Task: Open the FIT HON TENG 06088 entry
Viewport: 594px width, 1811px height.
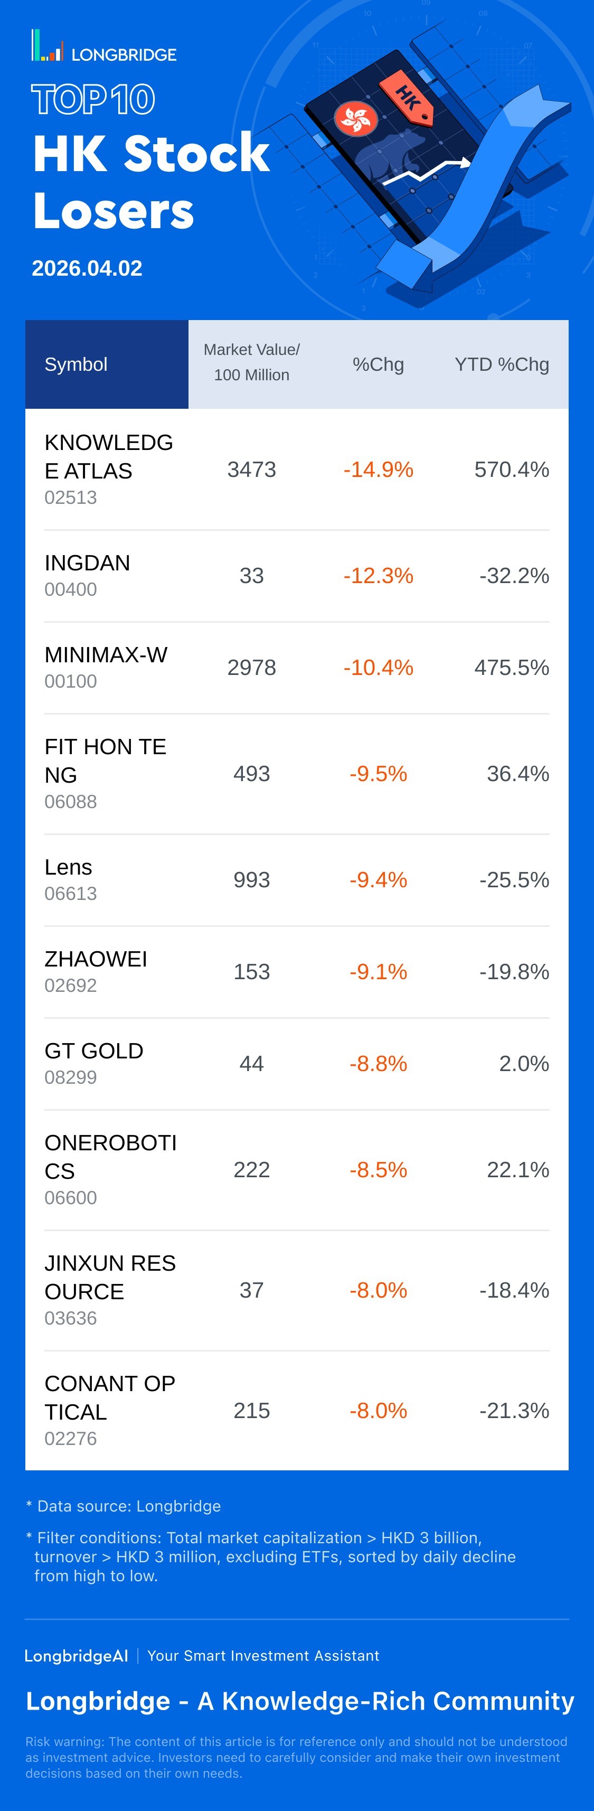Action: click(x=106, y=773)
